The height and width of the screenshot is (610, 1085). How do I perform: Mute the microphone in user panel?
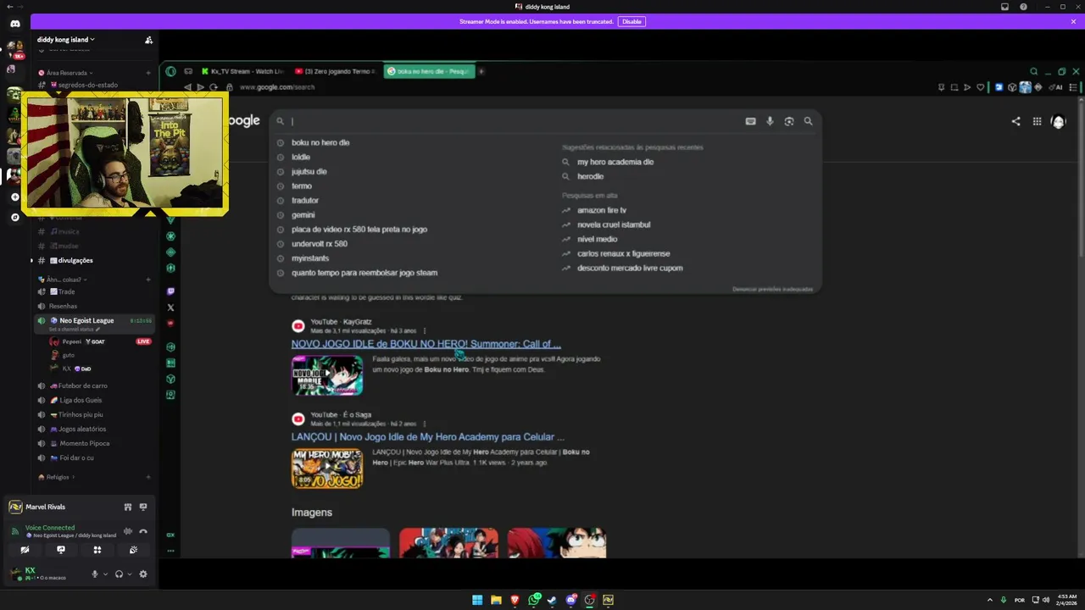[x=95, y=574]
